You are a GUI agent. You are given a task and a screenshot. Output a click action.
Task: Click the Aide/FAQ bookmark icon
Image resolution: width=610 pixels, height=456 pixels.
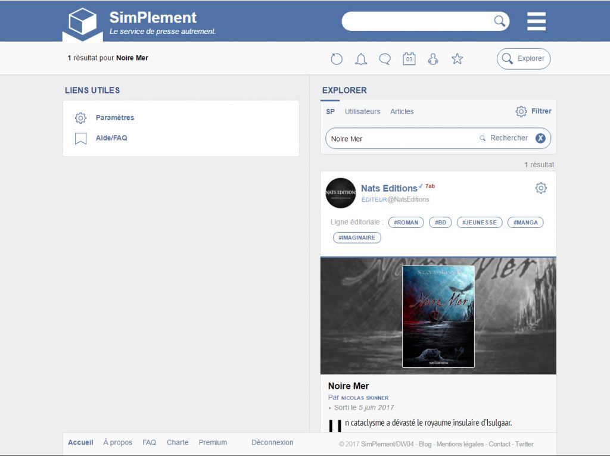(x=80, y=138)
